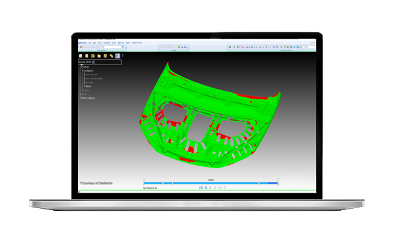
Task: Jump to last frame with skip-forward button
Action: [220, 188]
